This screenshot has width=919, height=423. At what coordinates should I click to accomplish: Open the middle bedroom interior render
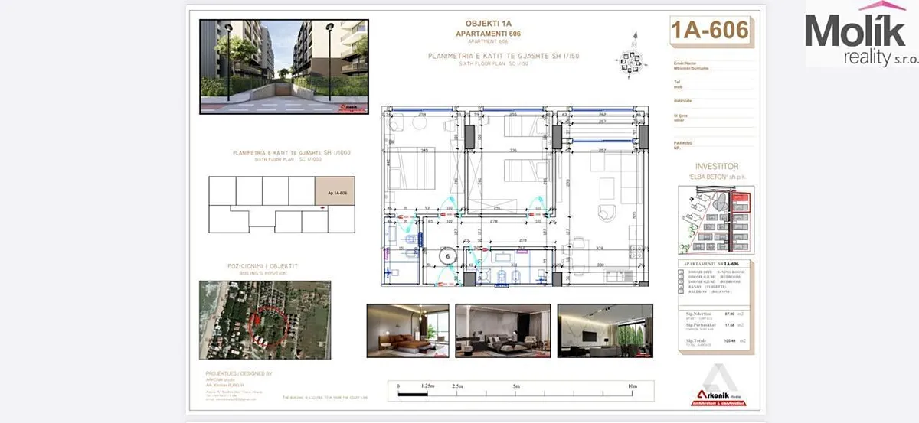tap(502, 331)
